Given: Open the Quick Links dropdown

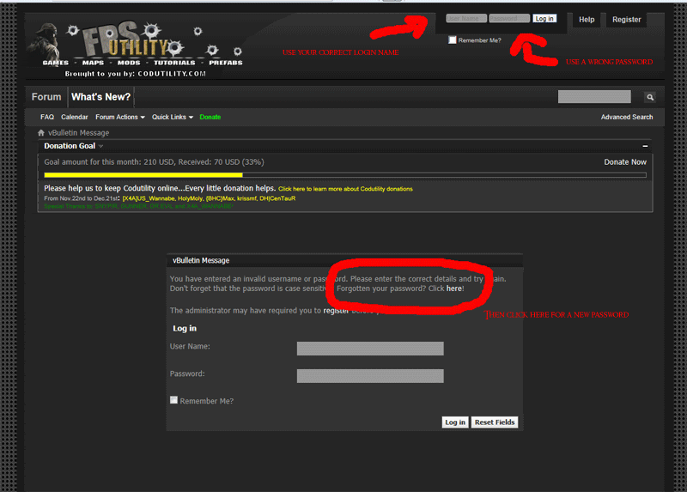Looking at the screenshot, I should pyautogui.click(x=172, y=117).
